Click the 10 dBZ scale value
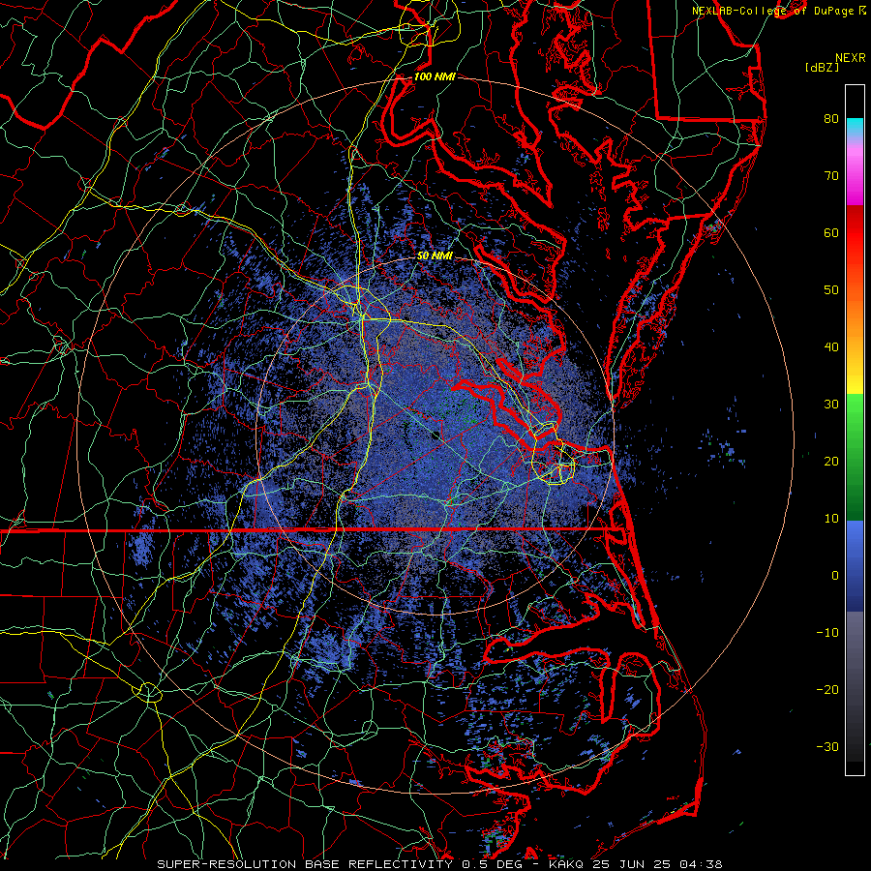Viewport: 871px width, 871px height. point(831,519)
